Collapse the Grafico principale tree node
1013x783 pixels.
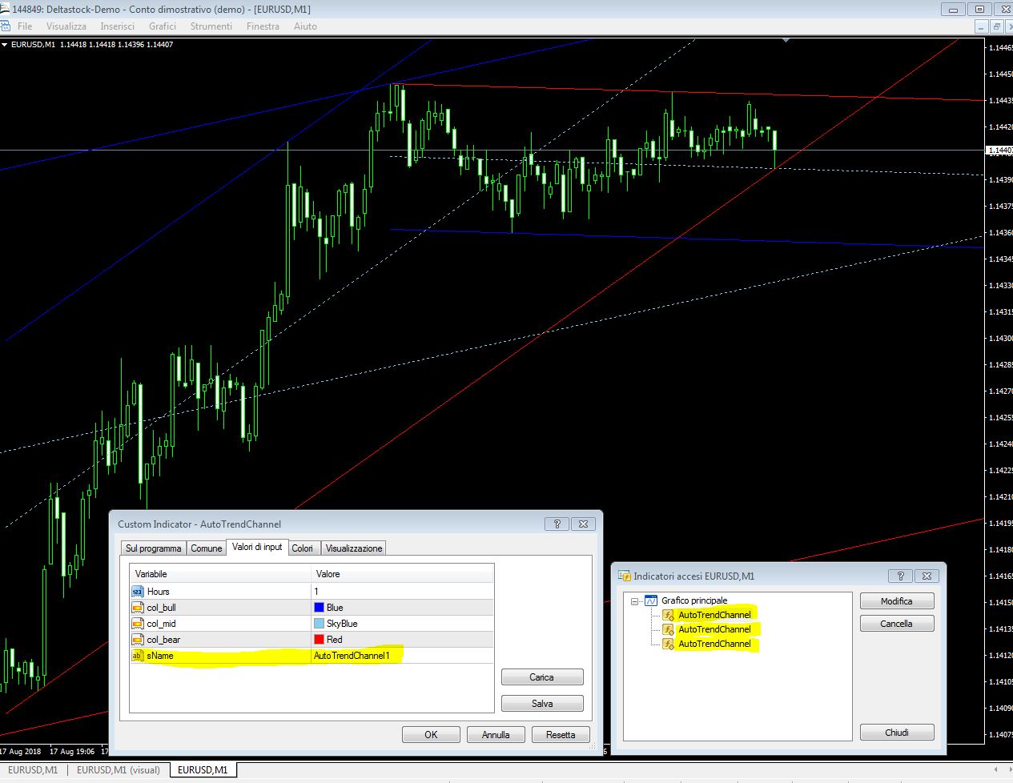635,600
